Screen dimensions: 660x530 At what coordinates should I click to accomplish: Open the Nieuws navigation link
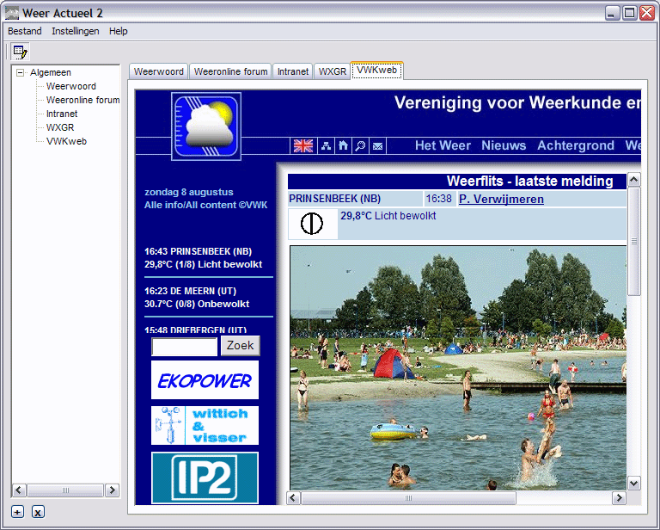(x=504, y=145)
